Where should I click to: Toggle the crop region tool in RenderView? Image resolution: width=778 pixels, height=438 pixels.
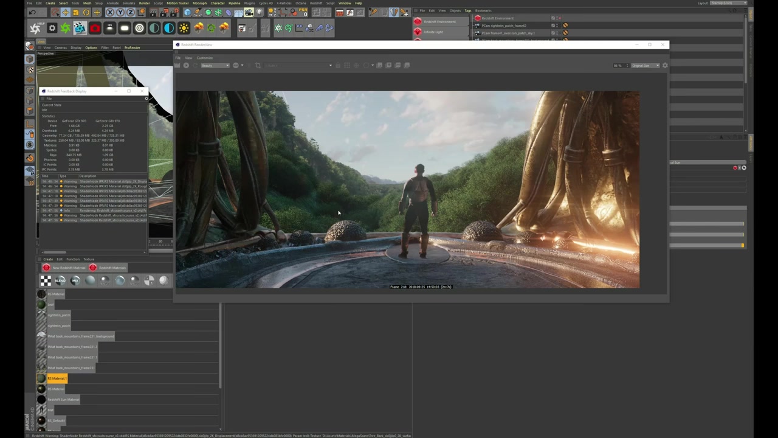(258, 65)
